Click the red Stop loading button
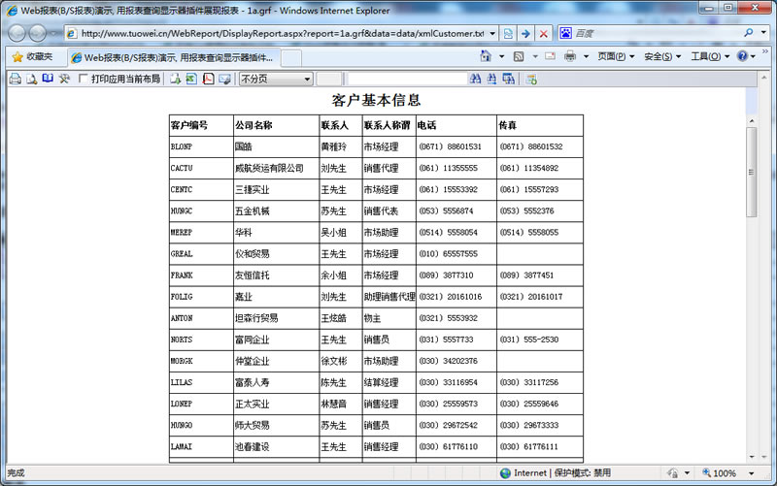The image size is (777, 486). coord(543,33)
